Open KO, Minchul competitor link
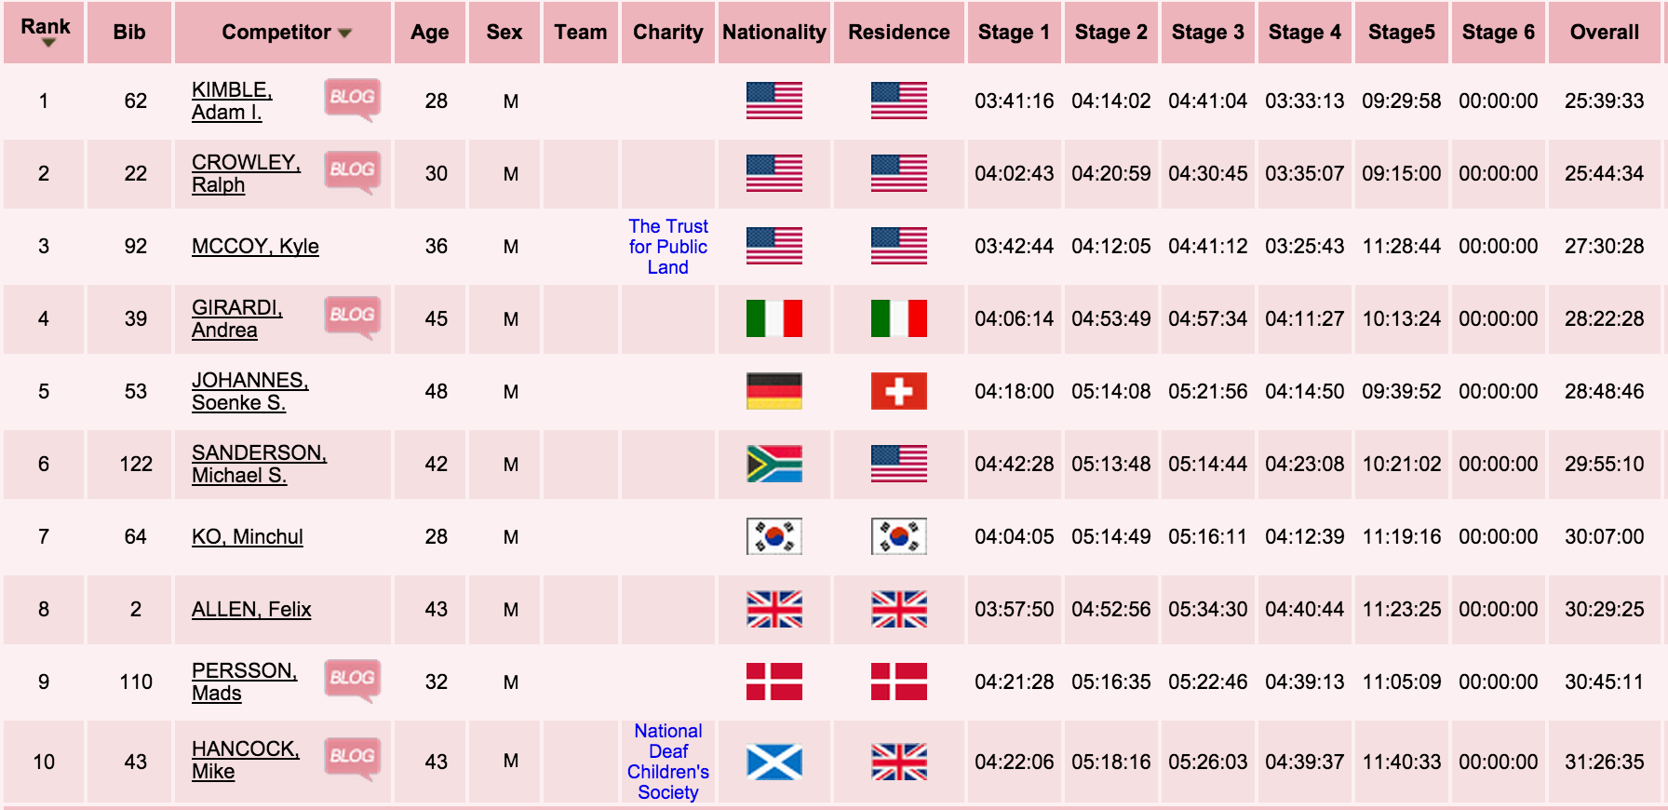1668x810 pixels. click(248, 536)
